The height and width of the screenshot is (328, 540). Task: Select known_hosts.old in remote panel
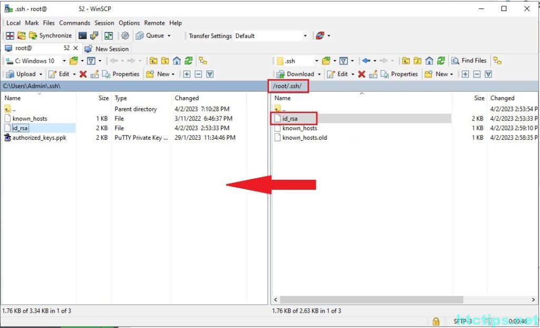(x=301, y=138)
